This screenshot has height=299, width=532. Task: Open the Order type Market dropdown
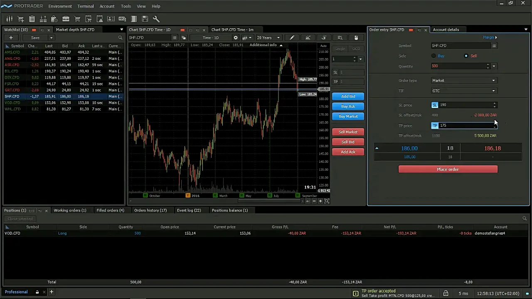pos(464,81)
